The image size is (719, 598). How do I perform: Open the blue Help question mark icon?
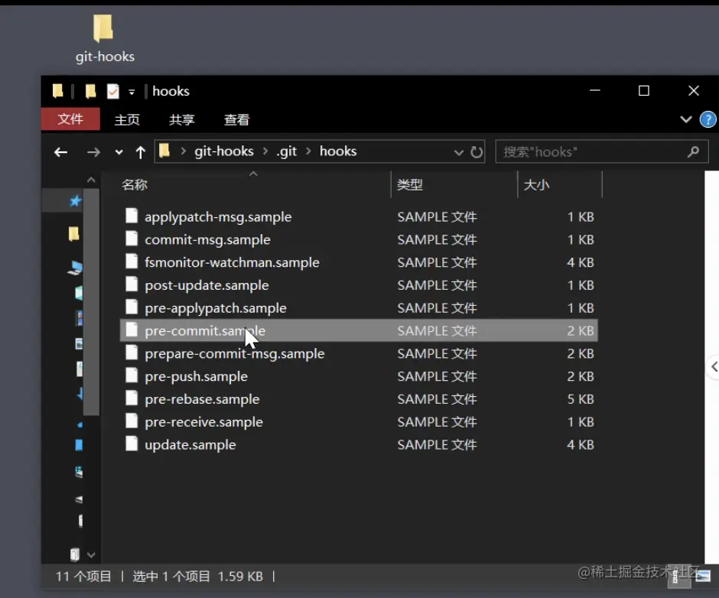(708, 120)
